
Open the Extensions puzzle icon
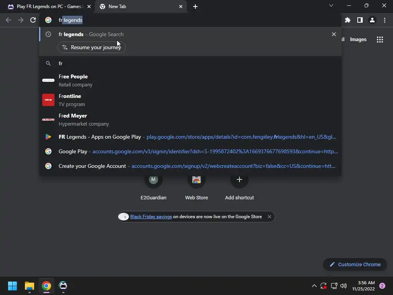[x=347, y=20]
